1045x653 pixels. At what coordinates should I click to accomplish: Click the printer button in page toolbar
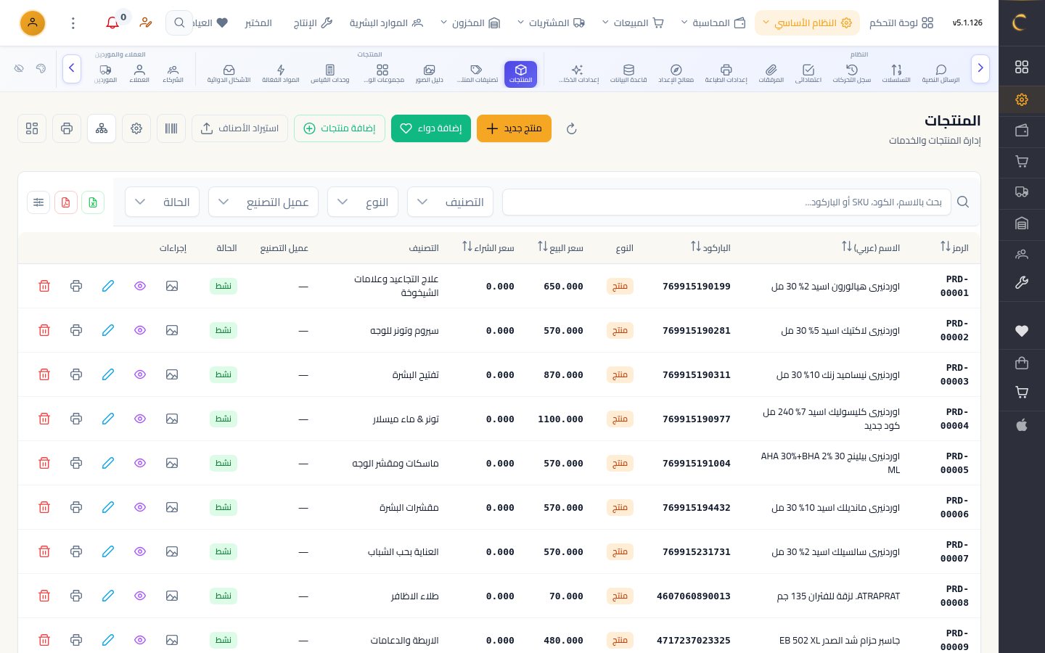click(67, 128)
